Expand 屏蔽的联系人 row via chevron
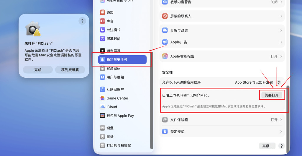This screenshot has height=156, width=302. point(281,16)
